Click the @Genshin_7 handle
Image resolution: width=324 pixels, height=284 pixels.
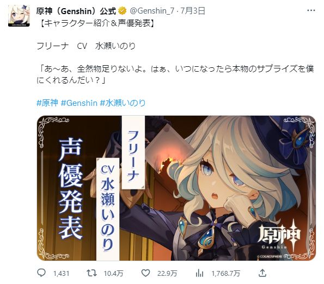(x=152, y=11)
